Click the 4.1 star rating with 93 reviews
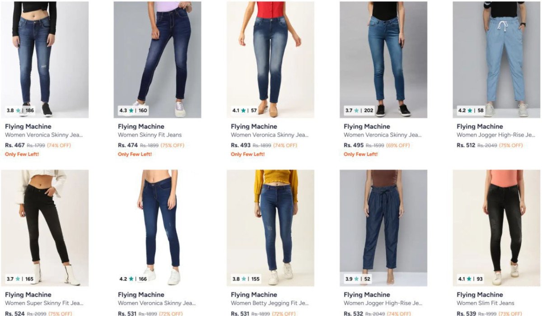The image size is (542, 316). [471, 279]
